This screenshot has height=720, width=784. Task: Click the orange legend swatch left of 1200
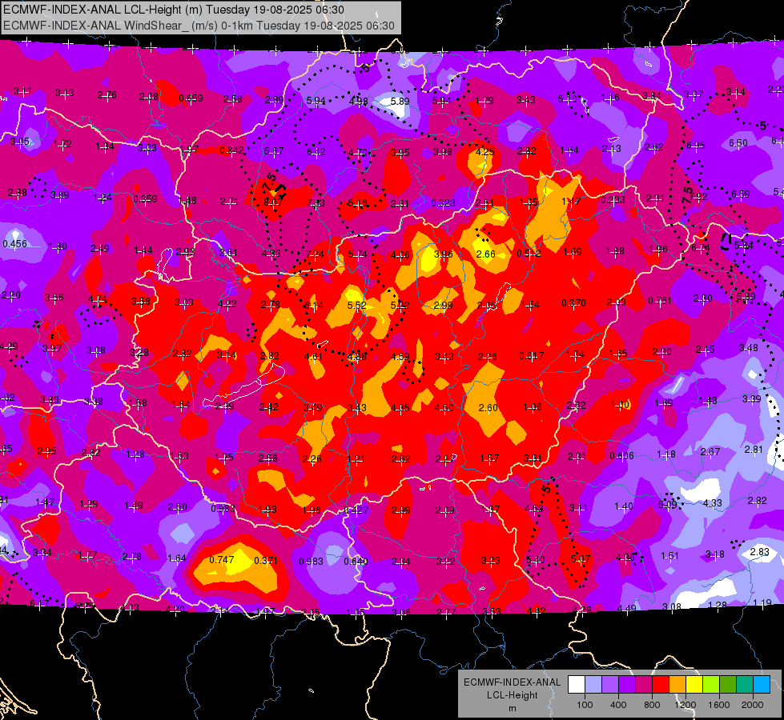point(677,685)
